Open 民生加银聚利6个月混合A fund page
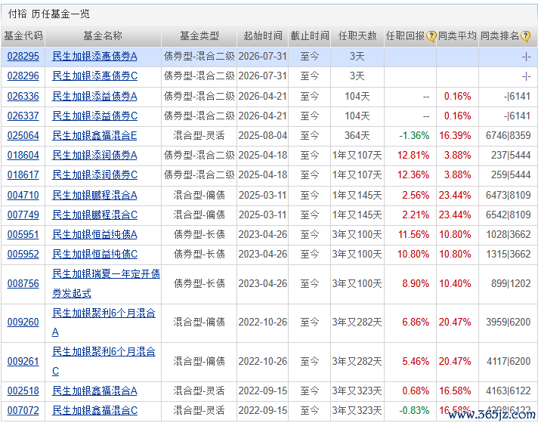Screen dimensions: 541x426 click(x=104, y=323)
